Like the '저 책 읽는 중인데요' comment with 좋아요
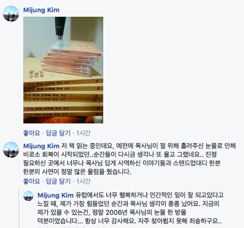The image size is (244, 228). click(32, 181)
